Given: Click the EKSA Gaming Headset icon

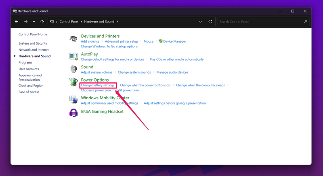Looking at the screenshot, I should point(73,113).
